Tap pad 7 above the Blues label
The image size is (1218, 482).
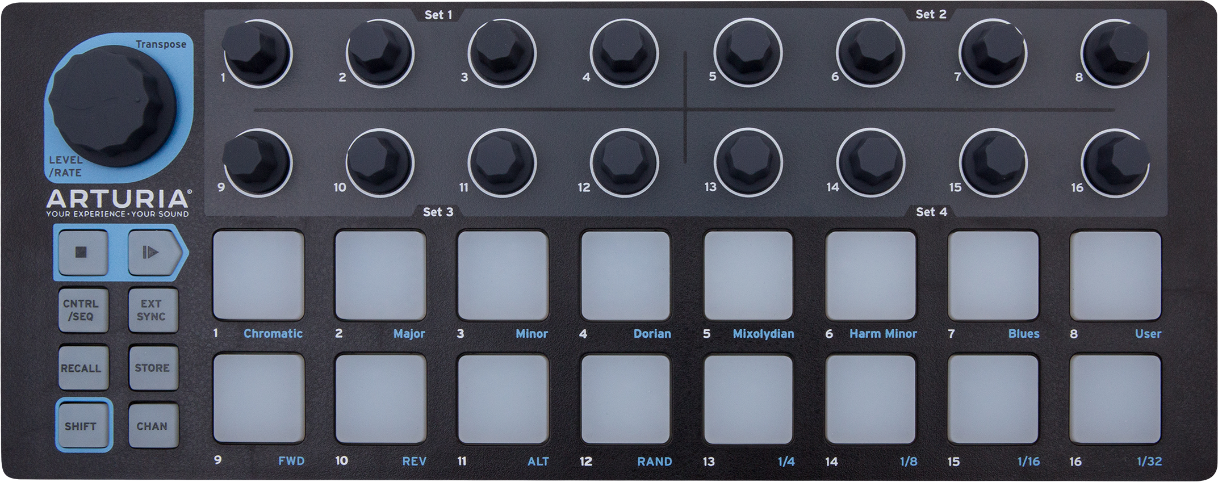coord(993,275)
